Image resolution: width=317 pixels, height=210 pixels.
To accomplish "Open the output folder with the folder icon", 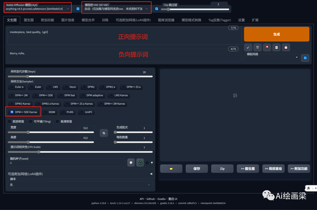I will click(171, 169).
